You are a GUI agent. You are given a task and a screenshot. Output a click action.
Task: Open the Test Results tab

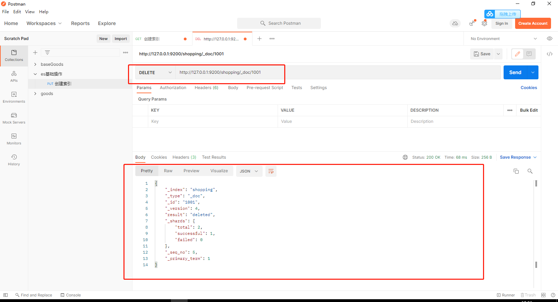pyautogui.click(x=214, y=157)
